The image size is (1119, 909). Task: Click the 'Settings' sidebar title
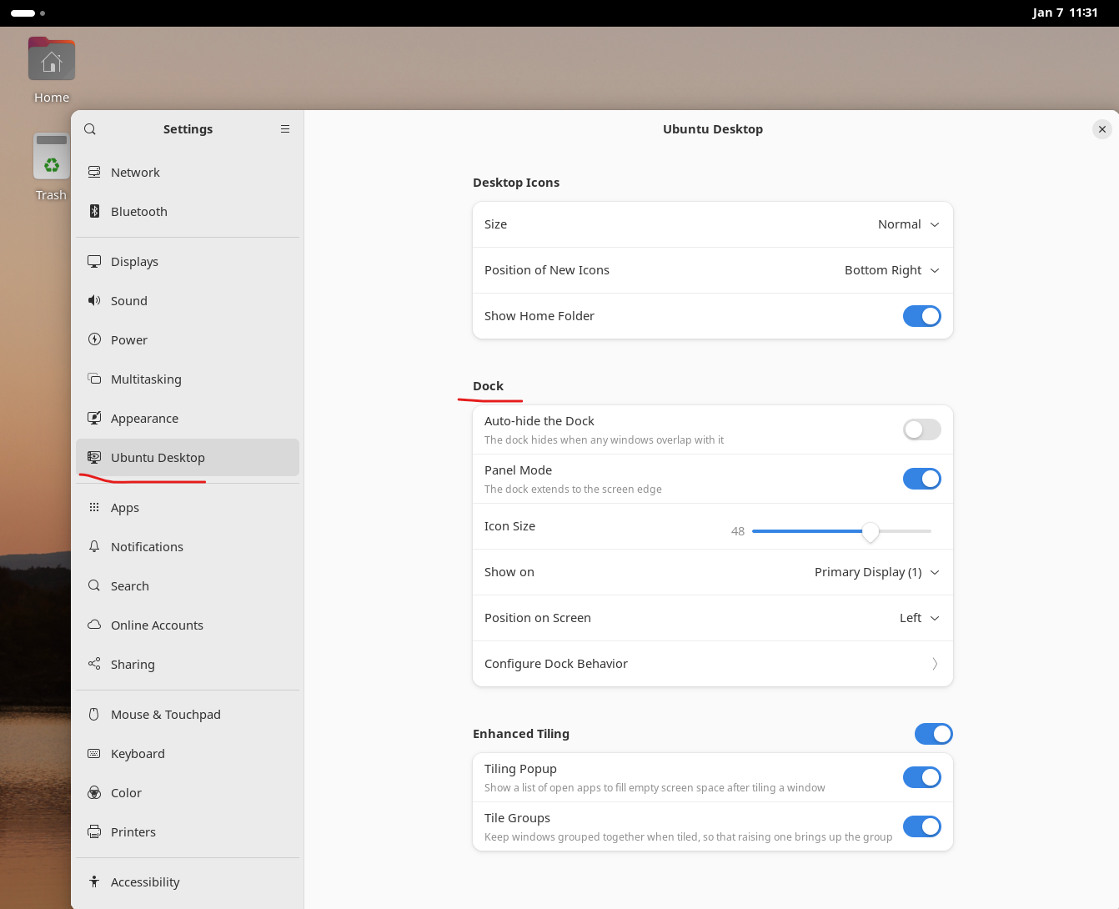pyautogui.click(x=188, y=129)
